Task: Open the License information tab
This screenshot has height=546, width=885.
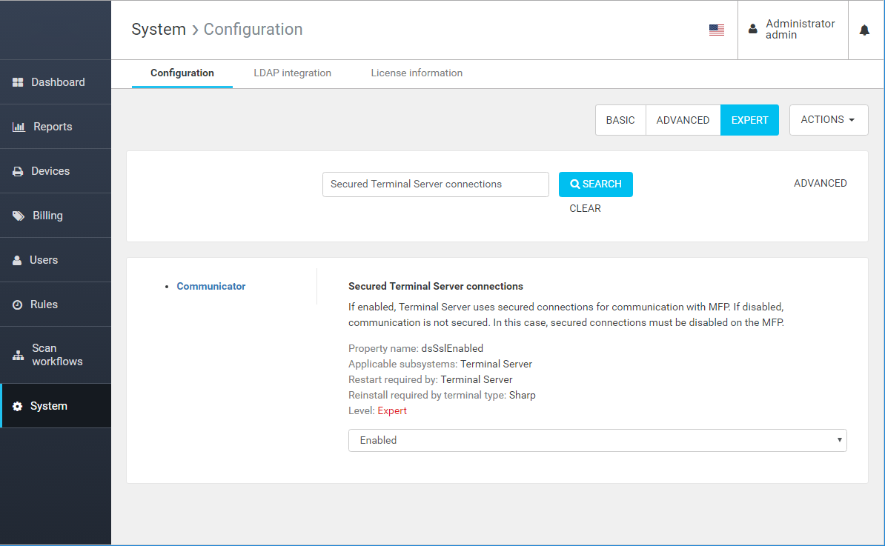Action: click(x=417, y=73)
